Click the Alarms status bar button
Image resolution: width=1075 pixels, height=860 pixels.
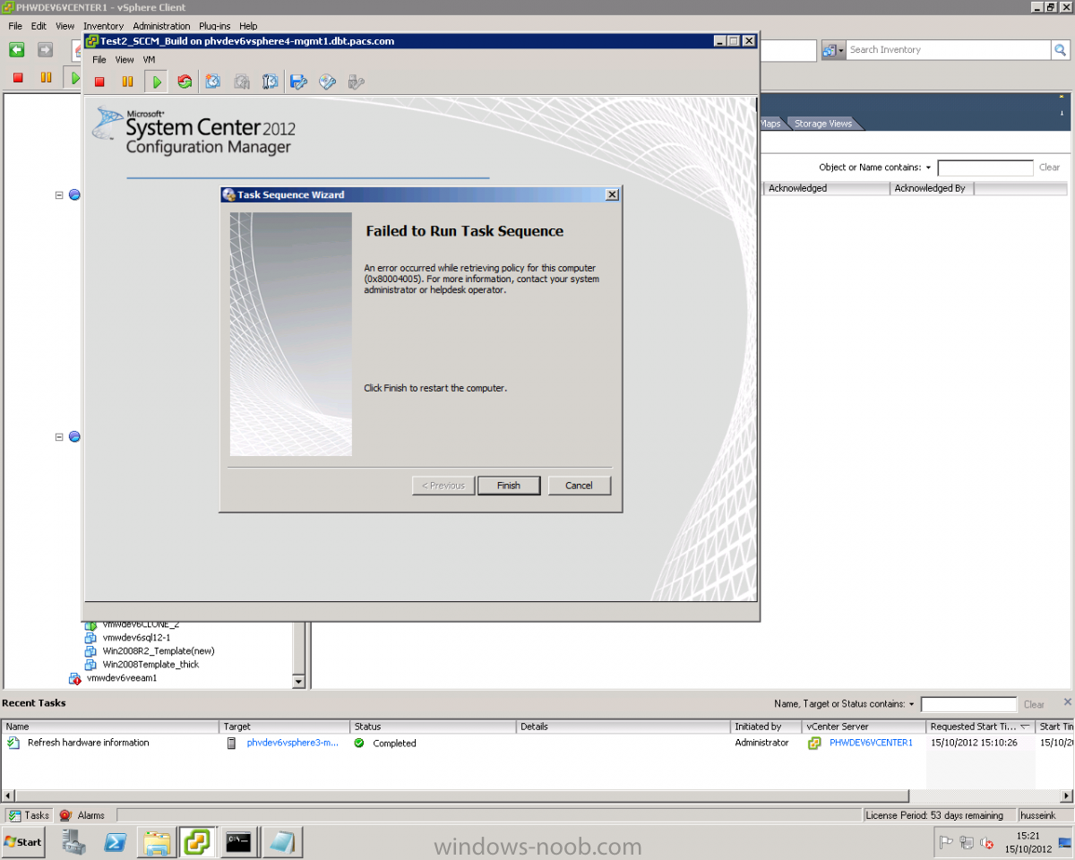tap(82, 815)
